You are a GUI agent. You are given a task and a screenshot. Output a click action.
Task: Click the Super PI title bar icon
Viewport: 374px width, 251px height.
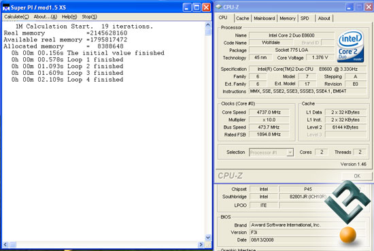coord(6,7)
